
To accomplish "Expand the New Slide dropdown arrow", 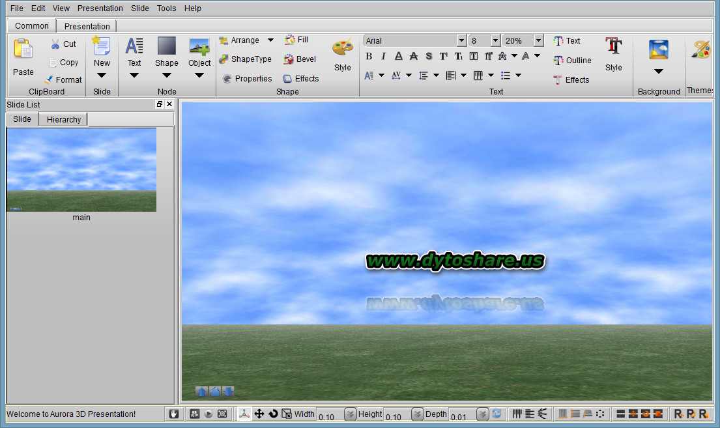I will click(102, 76).
